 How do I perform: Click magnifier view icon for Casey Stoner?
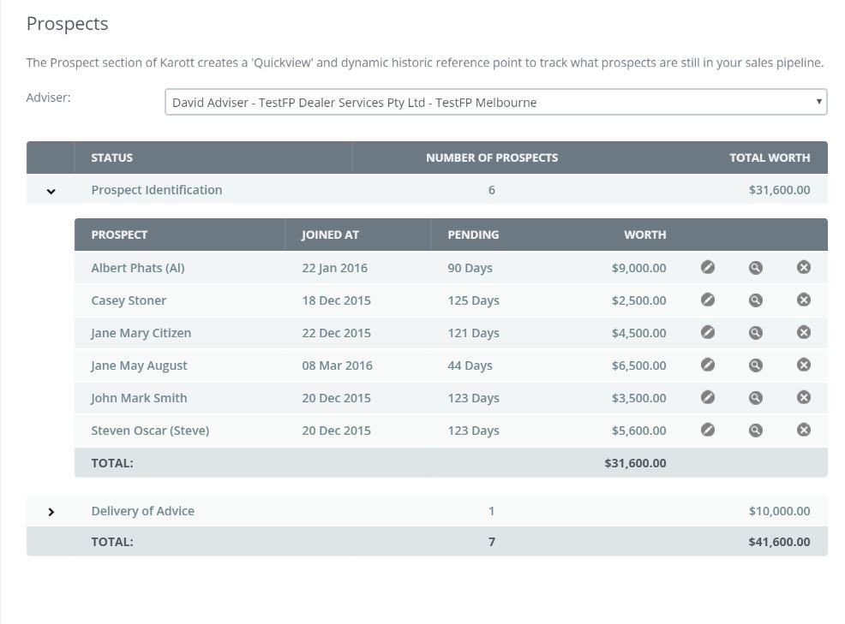(756, 300)
